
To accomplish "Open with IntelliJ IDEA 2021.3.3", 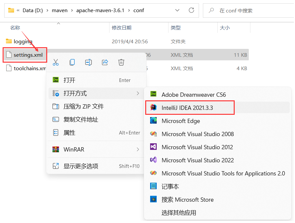I will (218, 108).
